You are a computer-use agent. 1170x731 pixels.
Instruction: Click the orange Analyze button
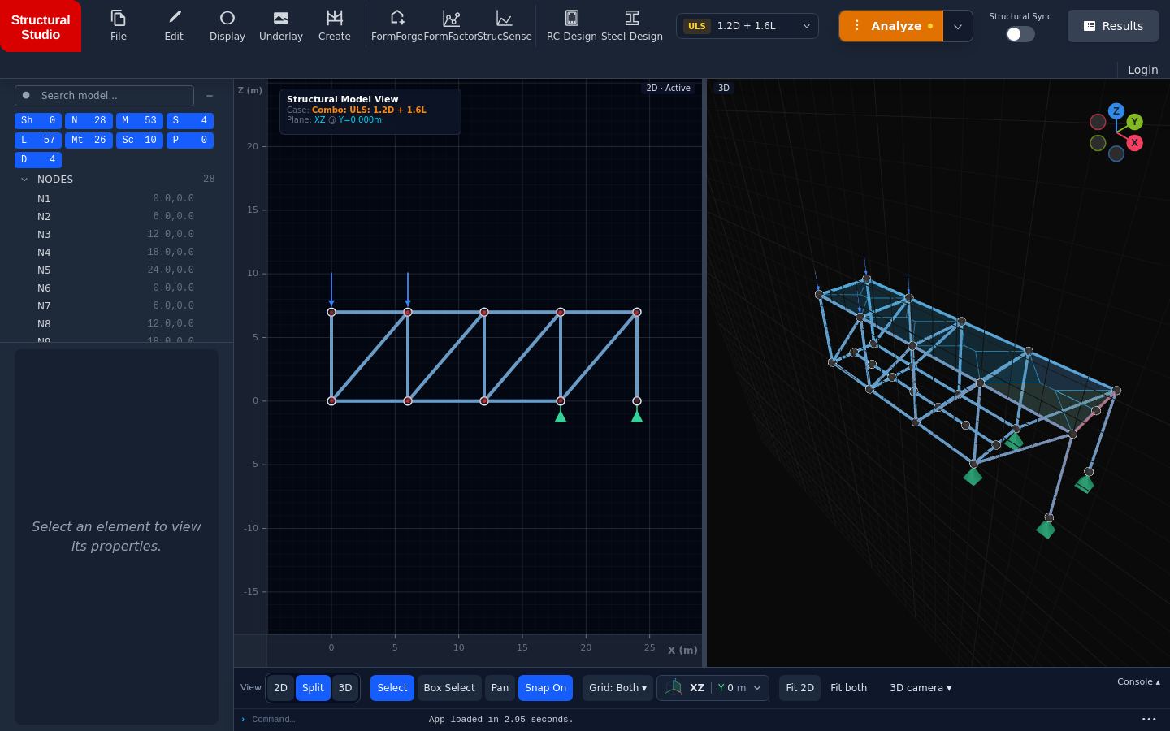[891, 26]
